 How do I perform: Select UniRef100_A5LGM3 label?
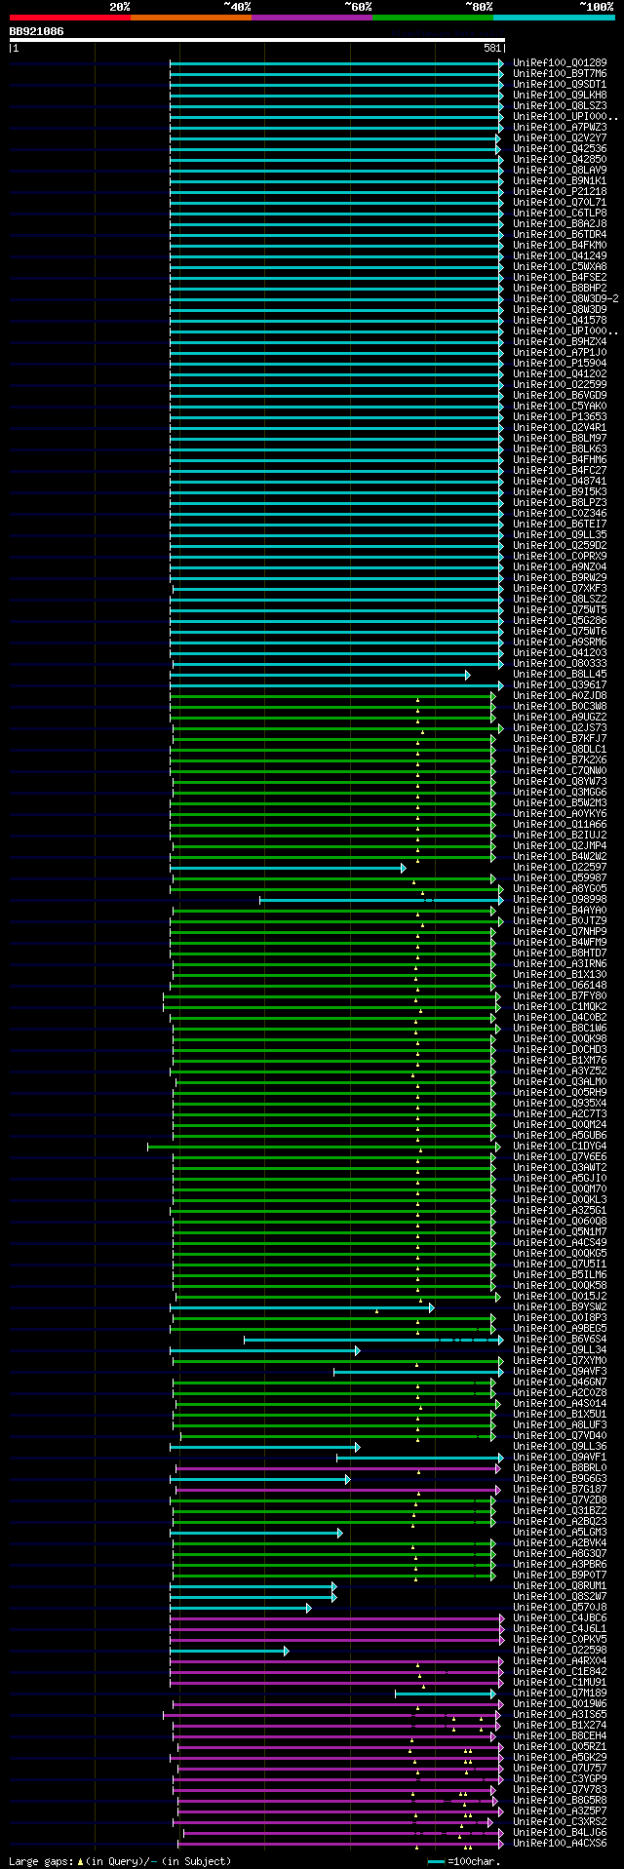point(560,1532)
